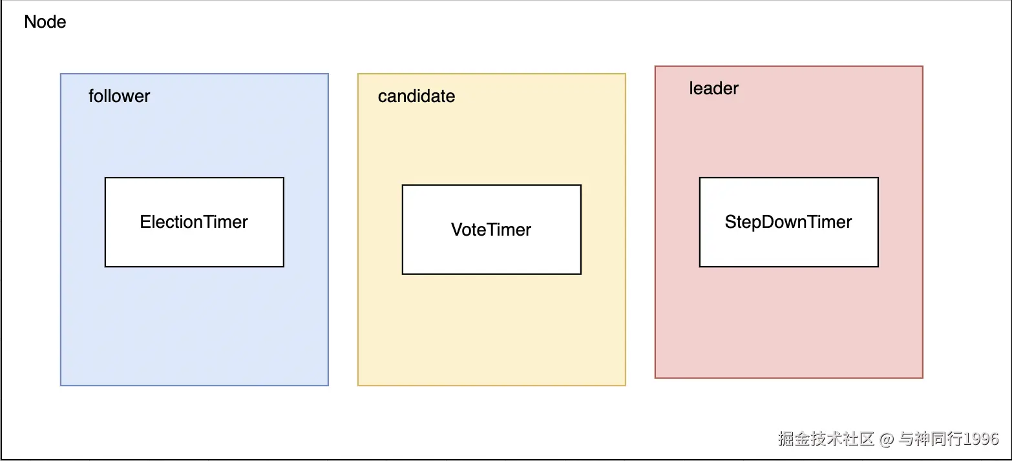1012x461 pixels.
Task: Click the VoteTimer box
Action: [x=491, y=230]
